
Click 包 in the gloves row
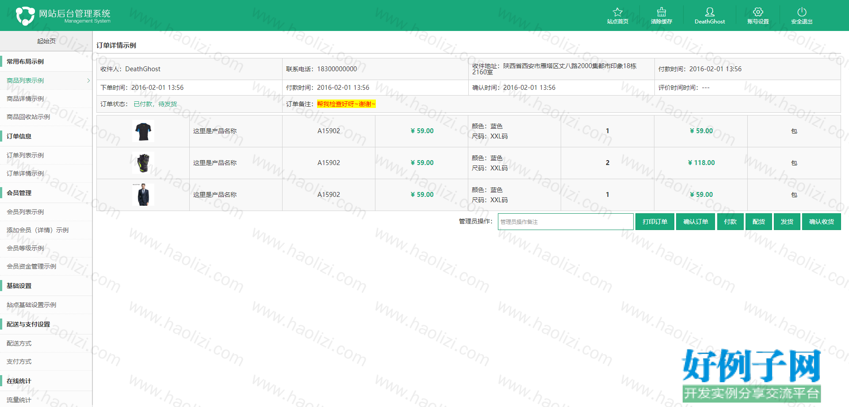[x=794, y=163]
